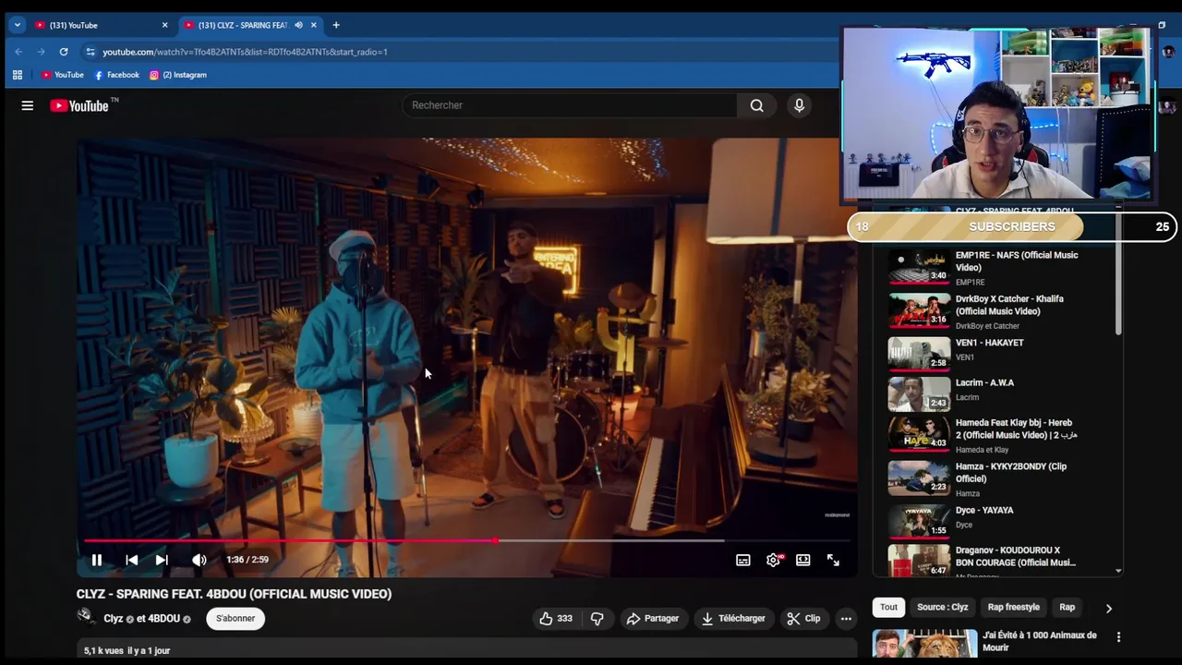Open J'ai Évité à 1 000 Animaux thumbnail
This screenshot has height=665, width=1182.
(924, 644)
